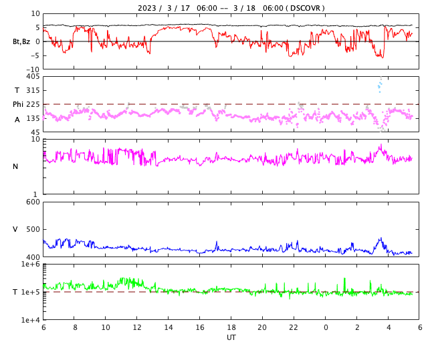Image resolution: width=428 pixels, height=342 pixels.
Task: Click the A label below Phi
Action: click(x=17, y=120)
